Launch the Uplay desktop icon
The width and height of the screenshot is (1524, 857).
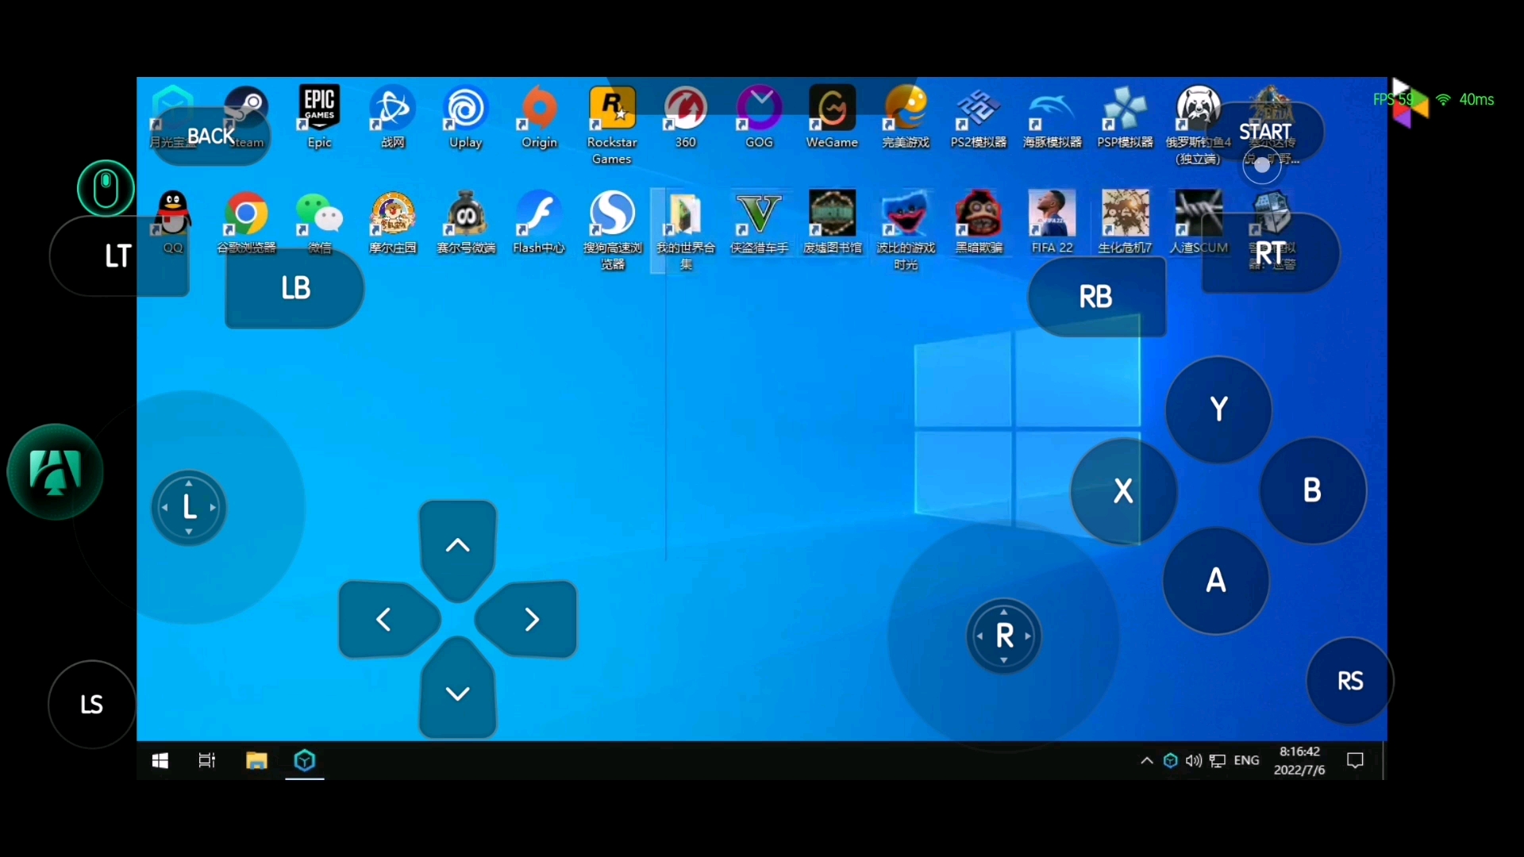coord(466,117)
